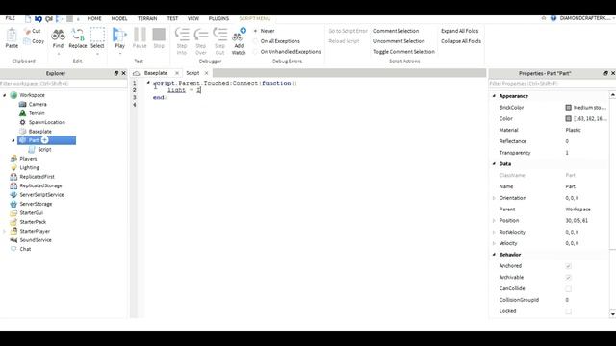Viewport: 616px width, 346px height.
Task: Switch to the HOME ribbon tab
Action: (94, 18)
